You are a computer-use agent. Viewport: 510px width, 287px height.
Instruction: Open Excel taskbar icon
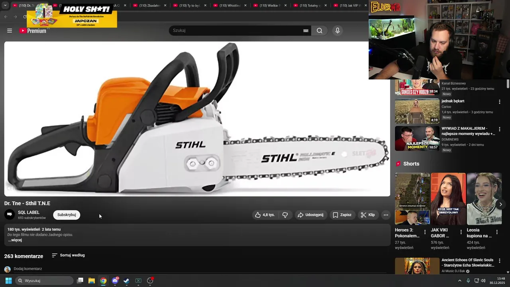pyautogui.click(x=138, y=281)
